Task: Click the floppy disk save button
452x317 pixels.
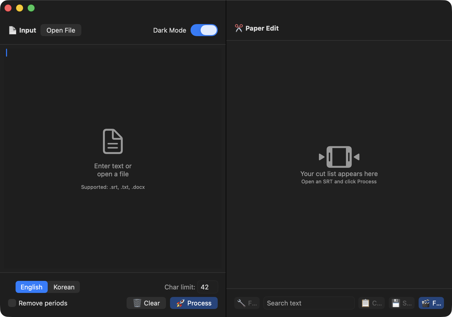Action: 402,303
